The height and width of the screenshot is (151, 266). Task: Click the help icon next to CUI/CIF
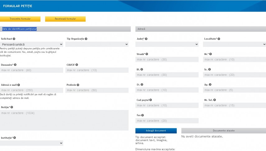pyautogui.click(x=77, y=65)
